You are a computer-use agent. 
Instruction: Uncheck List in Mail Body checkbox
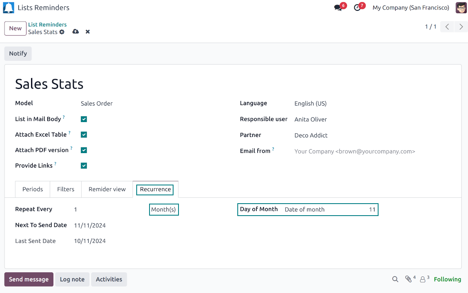[x=84, y=119]
